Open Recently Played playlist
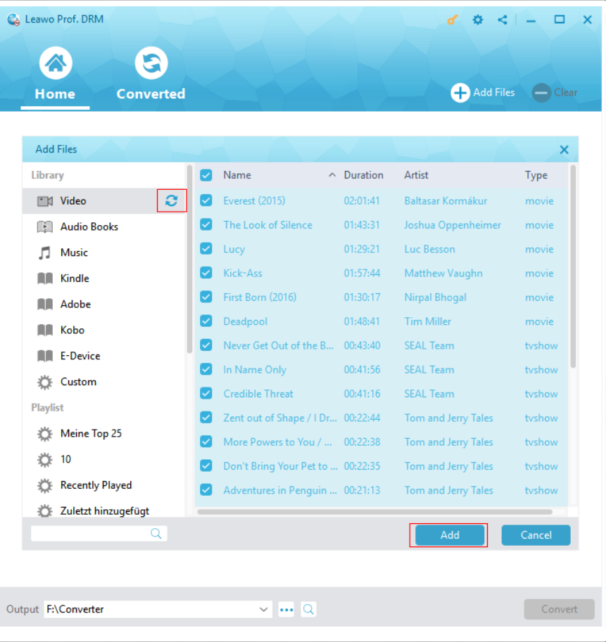Viewport: 606px width, 642px height. pos(104,485)
